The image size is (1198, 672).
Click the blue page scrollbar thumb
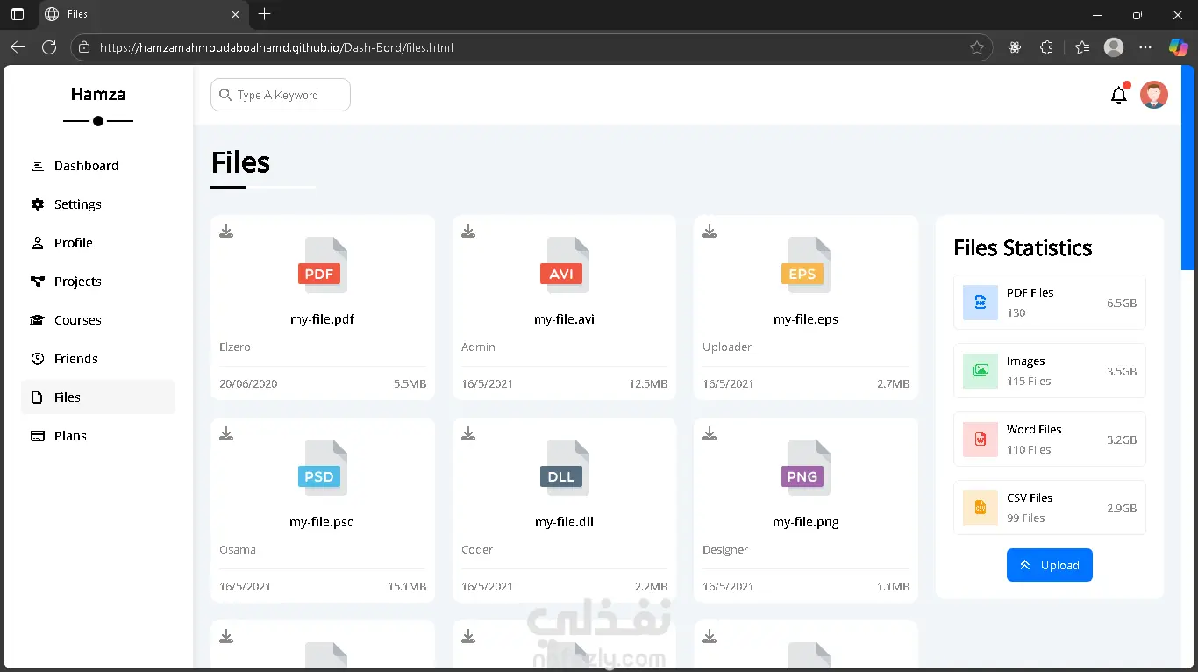pos(1188,167)
